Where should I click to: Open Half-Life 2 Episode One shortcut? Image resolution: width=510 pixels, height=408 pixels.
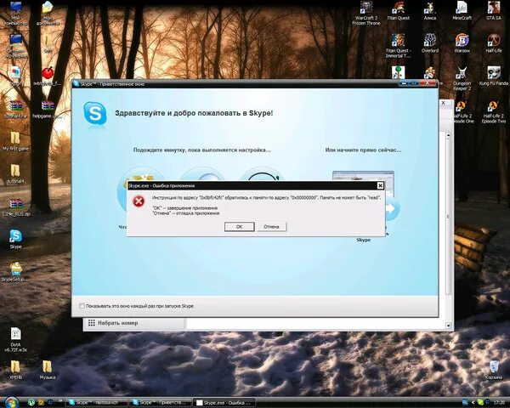[463, 111]
